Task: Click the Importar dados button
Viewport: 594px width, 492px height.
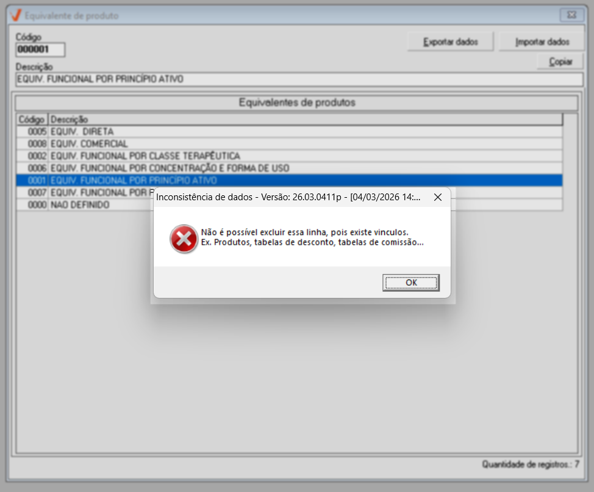Action: pos(542,42)
